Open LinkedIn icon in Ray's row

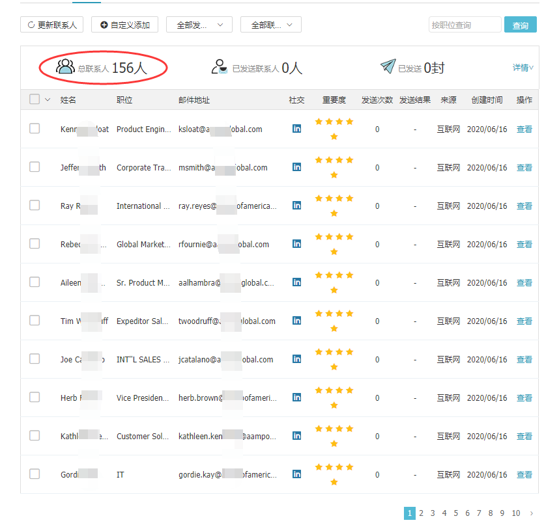pyautogui.click(x=296, y=206)
